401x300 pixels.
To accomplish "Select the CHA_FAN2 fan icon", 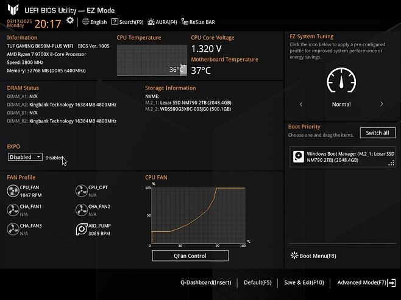I will tap(82, 211).
